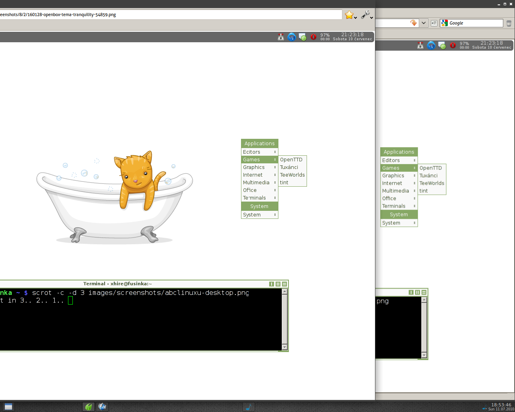Click the 21:23:18 clock in the enlarged image panel
Screen dimensions: 515x412
coord(352,35)
